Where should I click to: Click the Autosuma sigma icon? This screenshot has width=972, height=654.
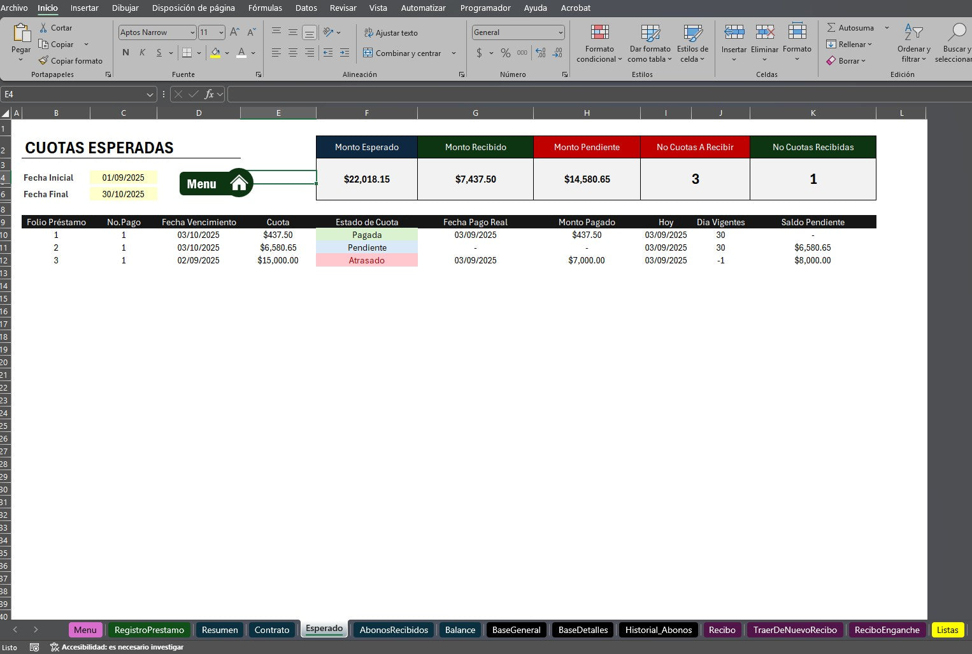coord(831,28)
